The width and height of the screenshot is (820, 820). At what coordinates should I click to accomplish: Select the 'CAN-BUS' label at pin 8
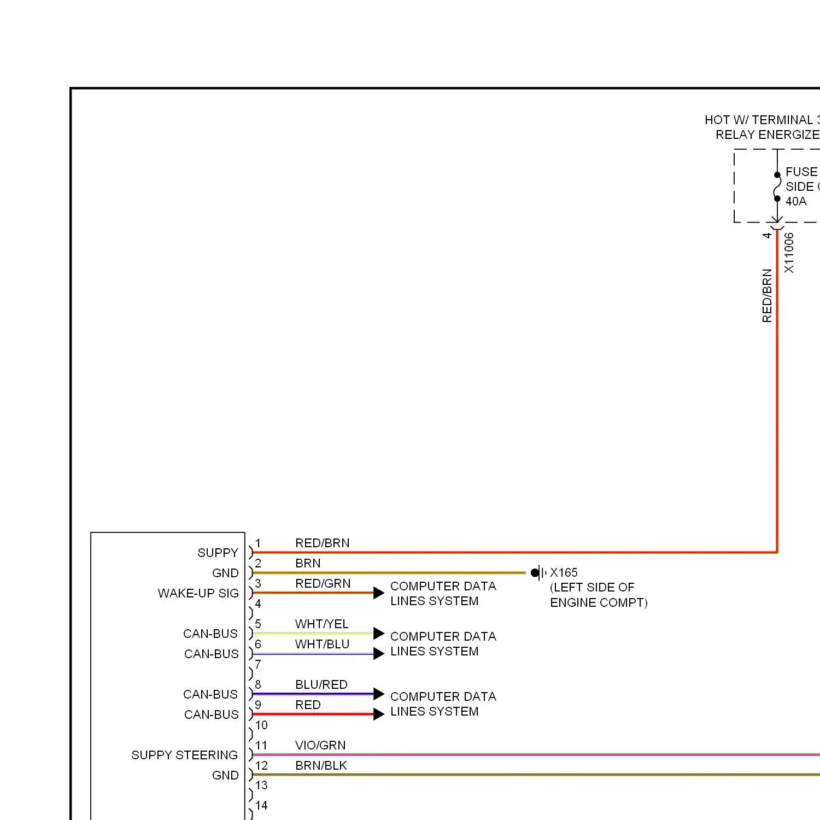point(210,694)
